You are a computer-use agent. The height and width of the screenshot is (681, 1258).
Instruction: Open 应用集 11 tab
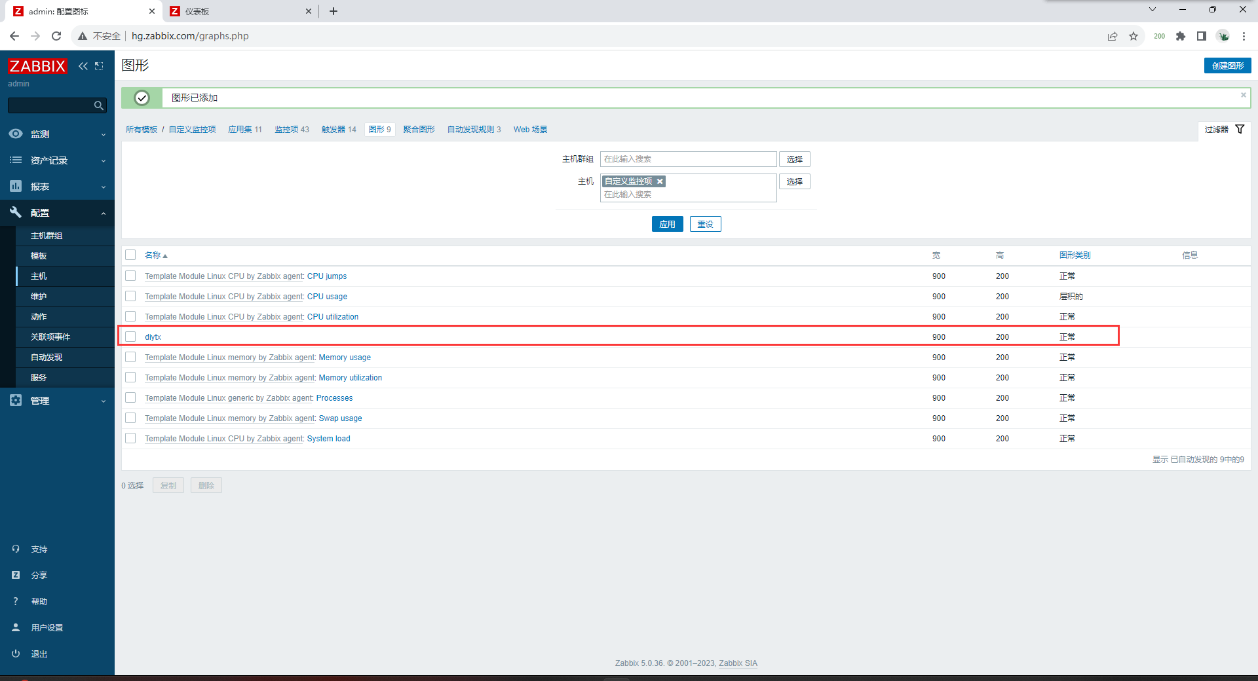pyautogui.click(x=245, y=130)
